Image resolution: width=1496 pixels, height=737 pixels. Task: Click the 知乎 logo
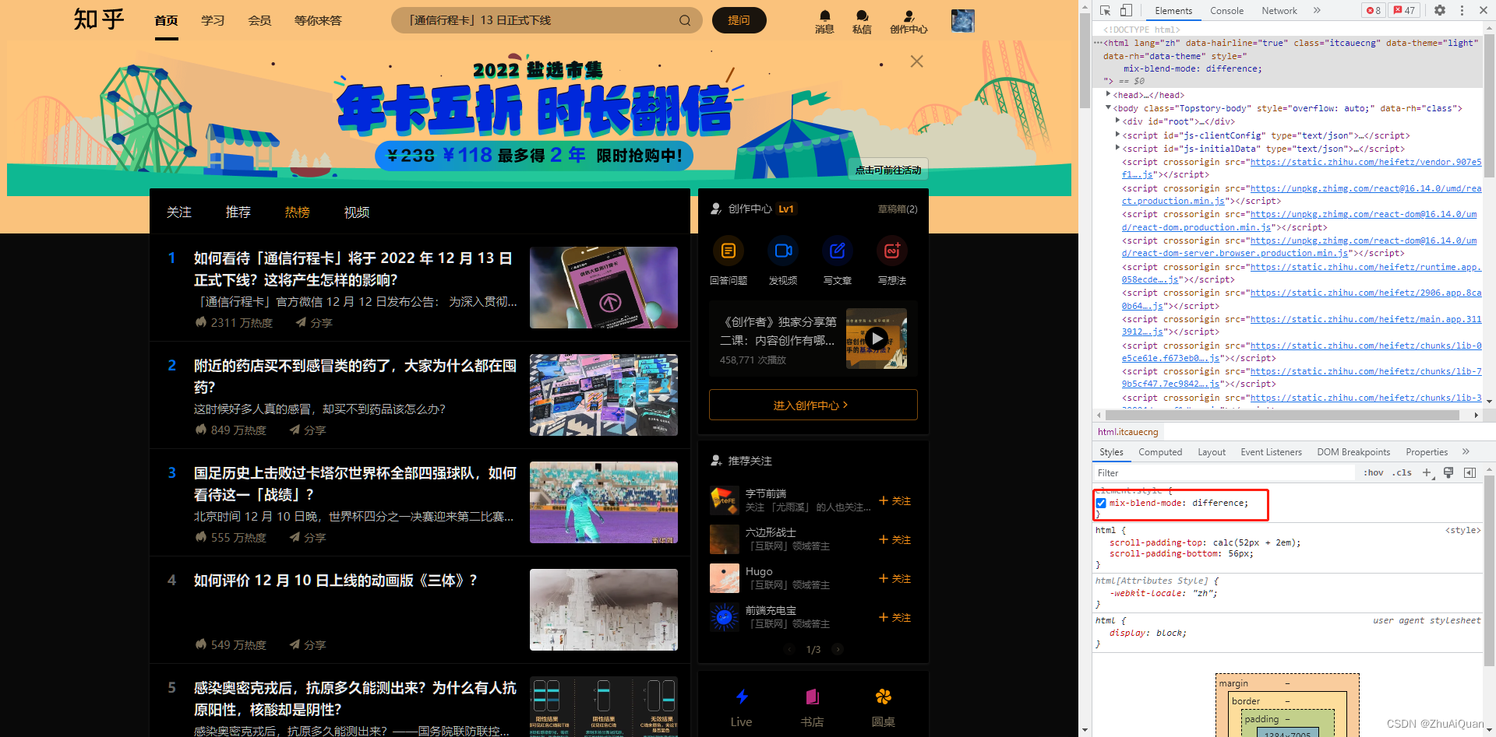99,19
